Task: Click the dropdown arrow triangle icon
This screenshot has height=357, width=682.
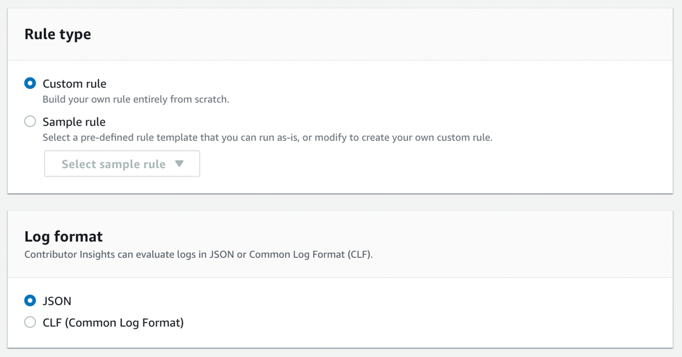Action: tap(180, 164)
